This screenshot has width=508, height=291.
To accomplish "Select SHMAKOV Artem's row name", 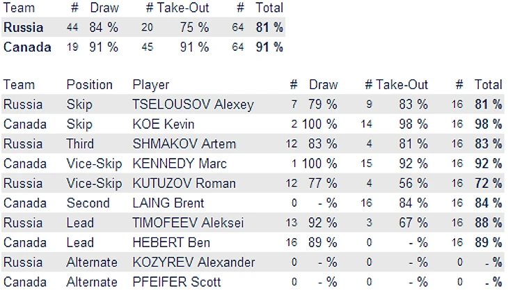I will coord(184,144).
